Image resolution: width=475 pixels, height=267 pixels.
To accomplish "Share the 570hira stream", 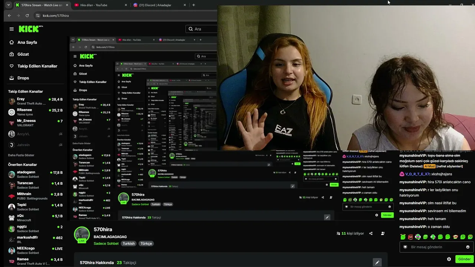I will point(371,234).
